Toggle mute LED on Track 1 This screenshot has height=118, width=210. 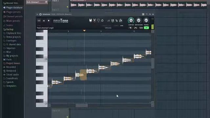point(67,7)
